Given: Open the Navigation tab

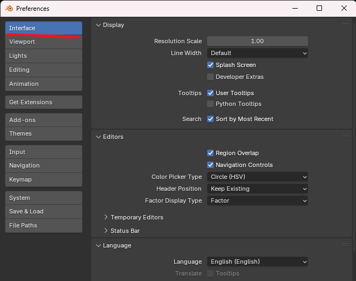Looking at the screenshot, I should 44,166.
